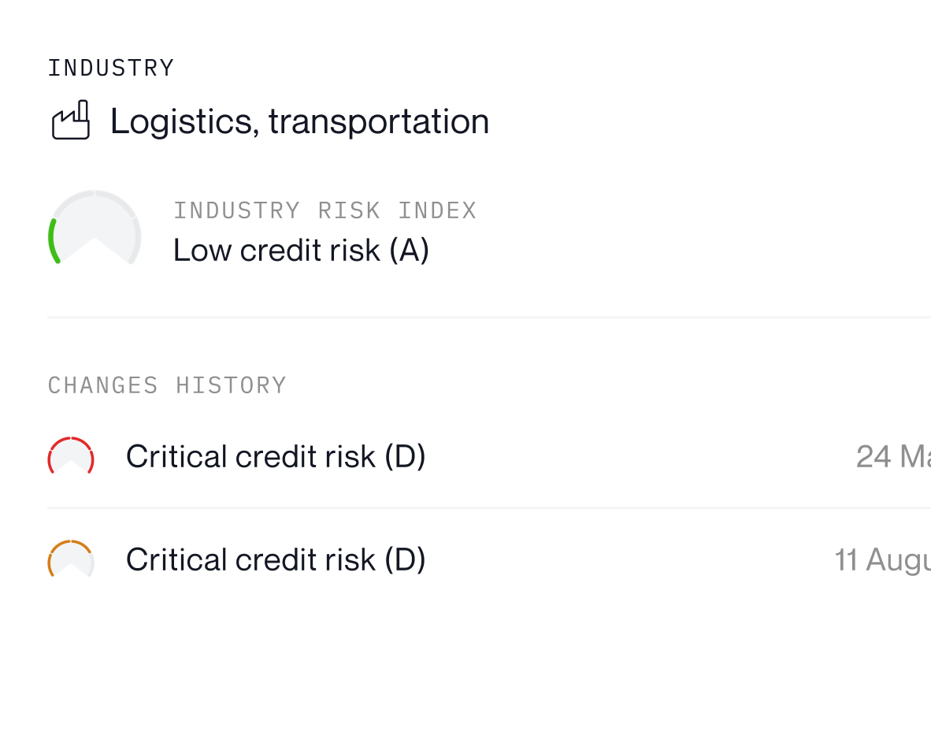This screenshot has width=931, height=747.
Task: Click the INDUSTRY RISK INDEX label
Action: click(325, 211)
